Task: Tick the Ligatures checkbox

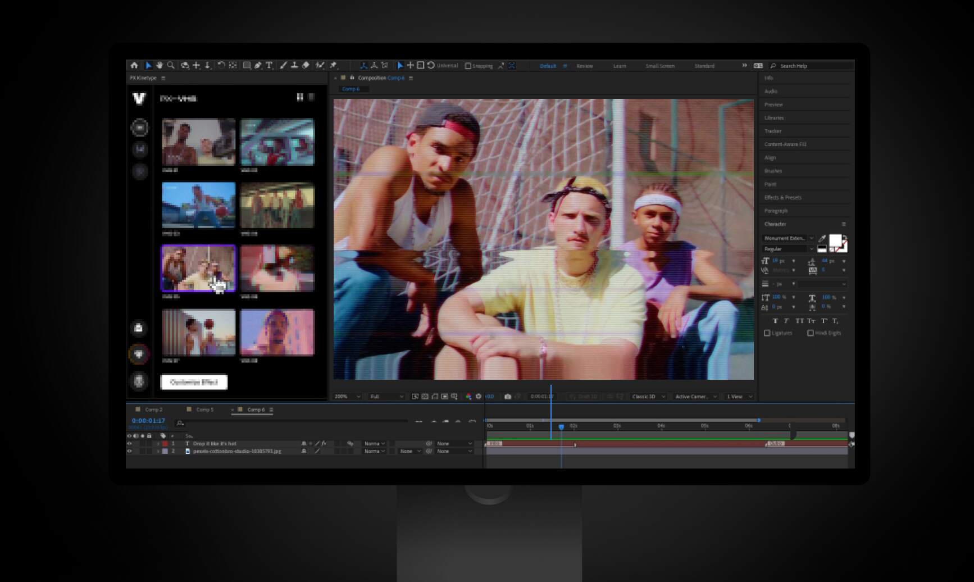Action: (x=767, y=333)
